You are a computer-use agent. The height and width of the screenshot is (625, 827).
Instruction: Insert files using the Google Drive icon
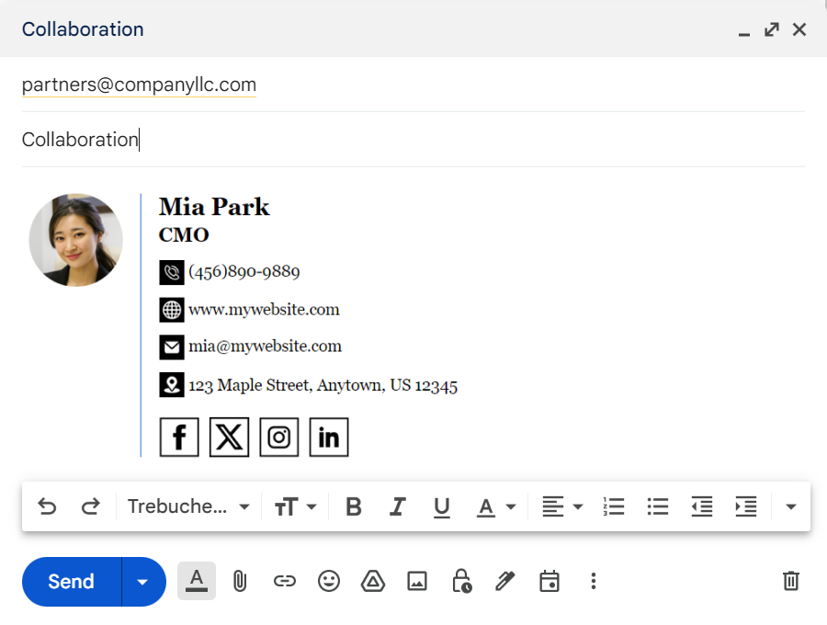[x=373, y=581]
